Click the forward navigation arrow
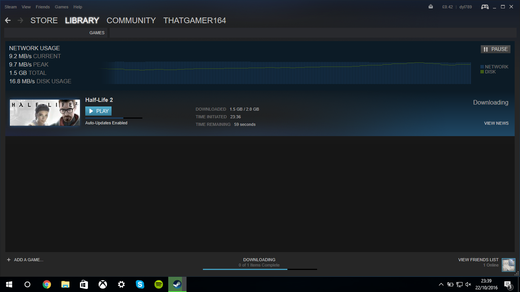520x292 pixels. (21, 21)
